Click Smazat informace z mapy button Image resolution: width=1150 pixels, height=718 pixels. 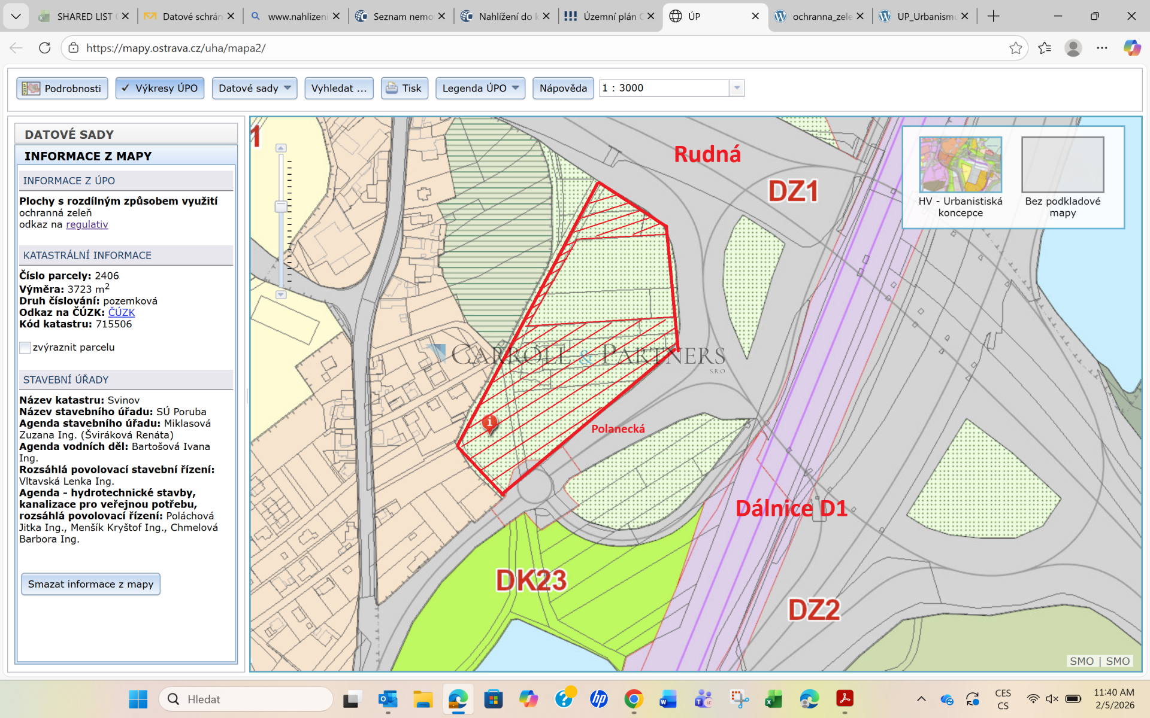coord(90,584)
